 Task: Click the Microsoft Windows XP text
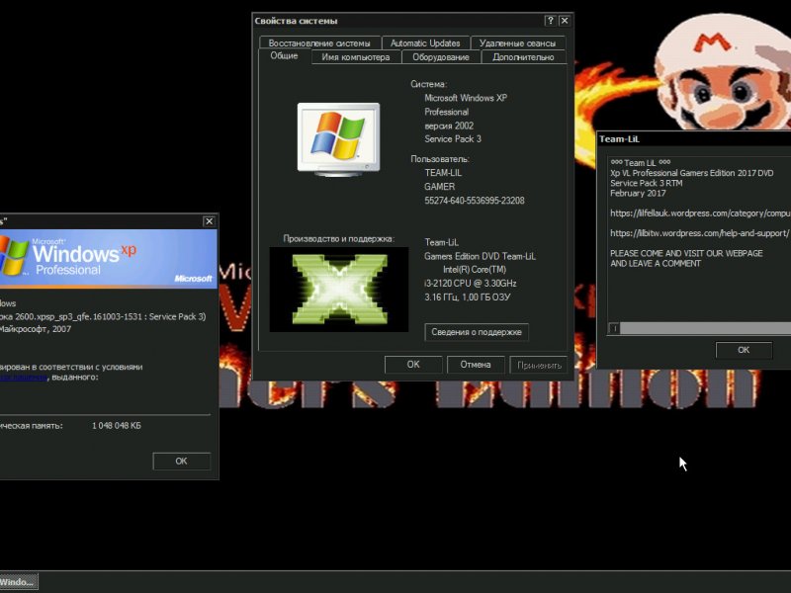[466, 98]
